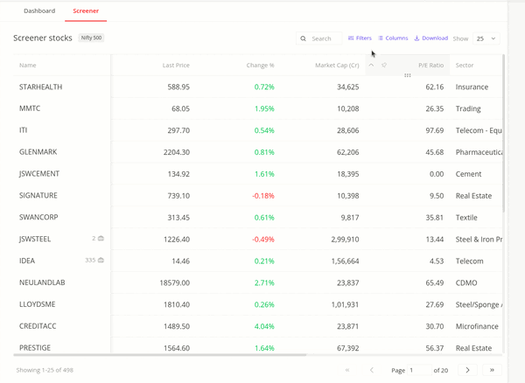Go to the next page arrow

tap(467, 370)
